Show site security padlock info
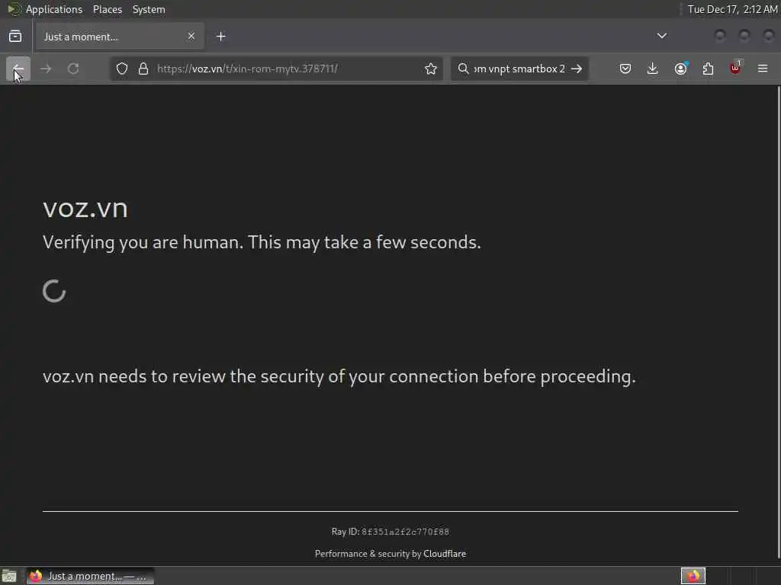The width and height of the screenshot is (781, 585). 143,69
